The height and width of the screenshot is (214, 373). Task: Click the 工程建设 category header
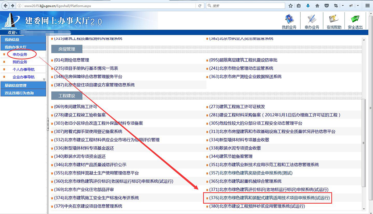tap(67, 96)
